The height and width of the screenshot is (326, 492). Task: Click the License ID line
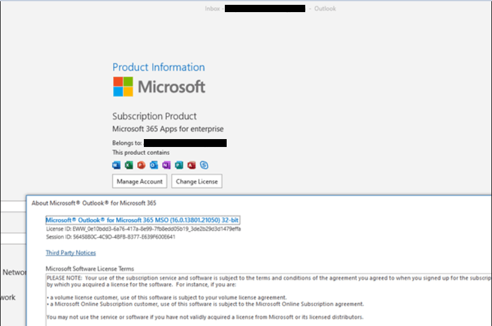[143, 229]
